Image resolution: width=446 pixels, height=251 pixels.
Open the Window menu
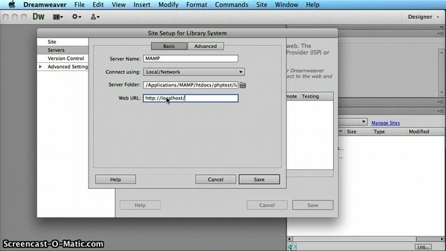coord(286,5)
